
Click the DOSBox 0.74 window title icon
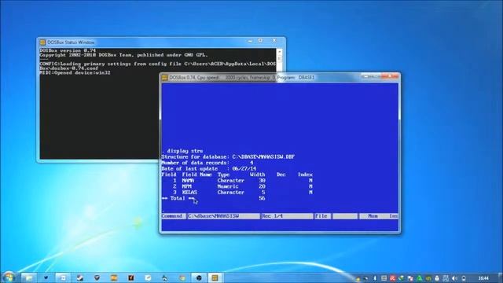(x=164, y=78)
